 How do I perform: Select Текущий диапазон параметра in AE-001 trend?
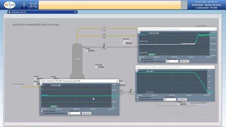pos(137,99)
